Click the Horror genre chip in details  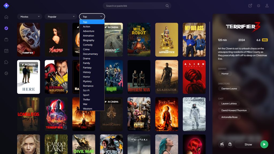[225, 74]
